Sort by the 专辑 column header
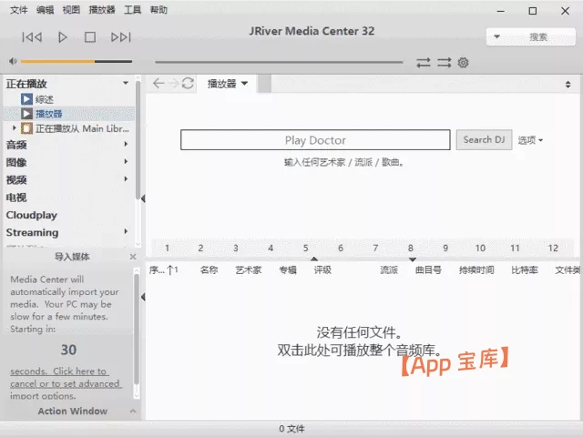This screenshot has height=437, width=583. coord(288,270)
